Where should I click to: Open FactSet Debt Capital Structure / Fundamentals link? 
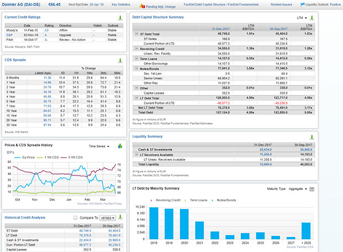(221, 4)
